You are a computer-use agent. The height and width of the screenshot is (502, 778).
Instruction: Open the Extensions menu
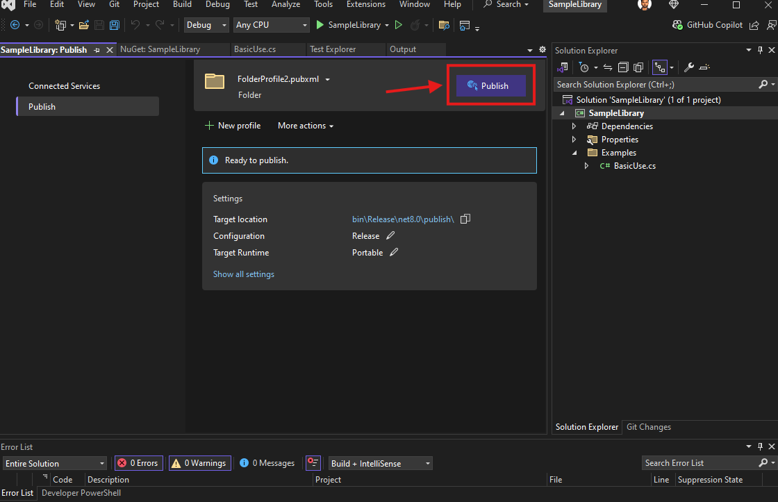tap(365, 4)
